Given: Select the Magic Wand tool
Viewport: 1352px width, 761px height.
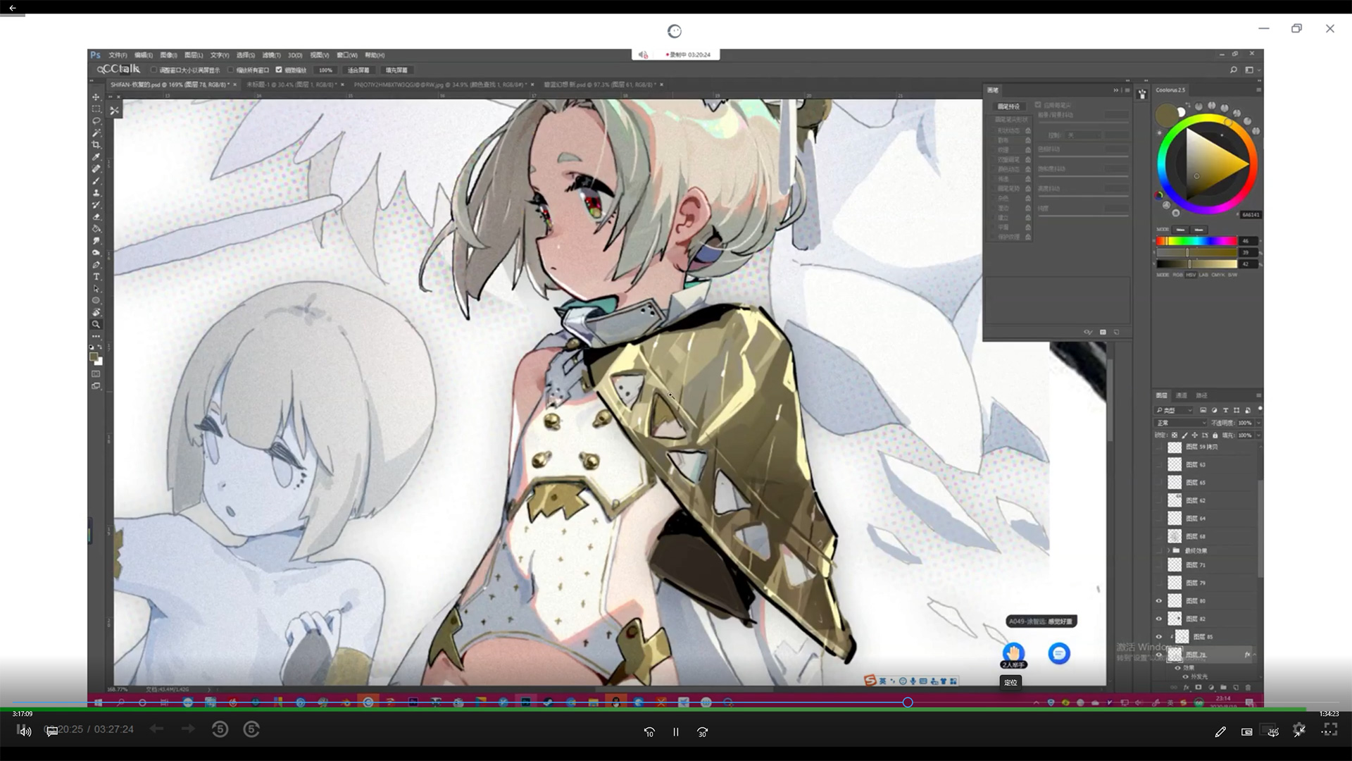Looking at the screenshot, I should (96, 132).
